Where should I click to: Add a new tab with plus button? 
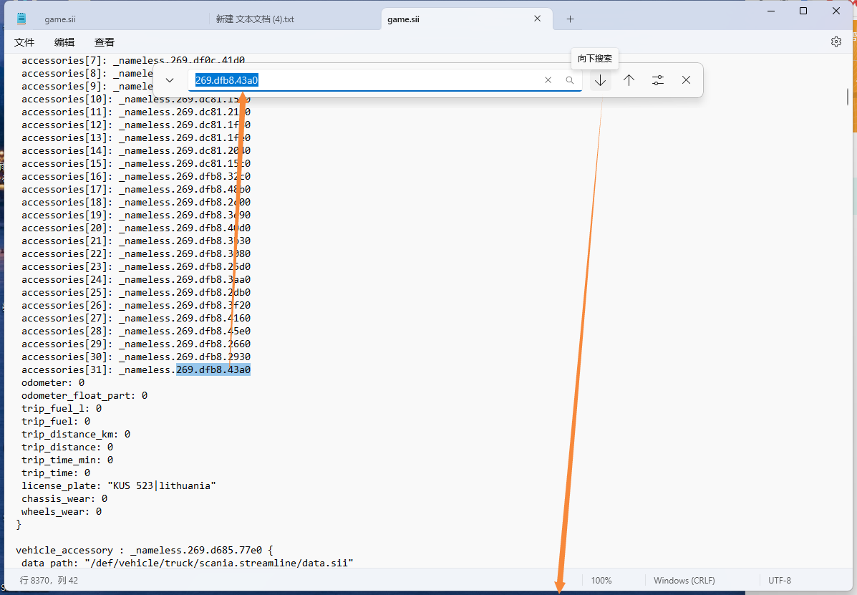click(570, 19)
